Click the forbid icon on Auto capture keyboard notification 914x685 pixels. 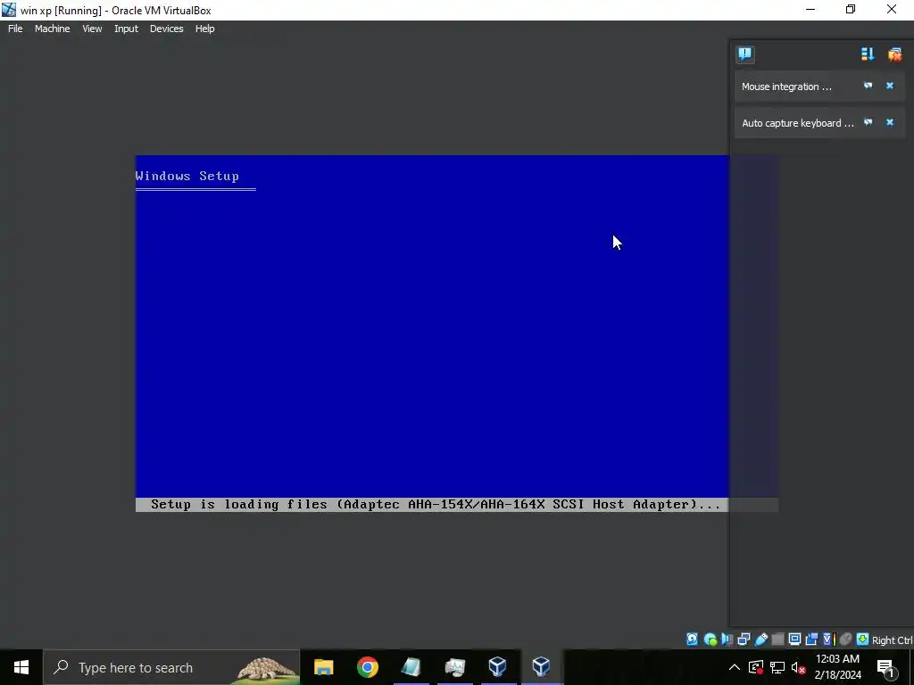pyautogui.click(x=868, y=122)
